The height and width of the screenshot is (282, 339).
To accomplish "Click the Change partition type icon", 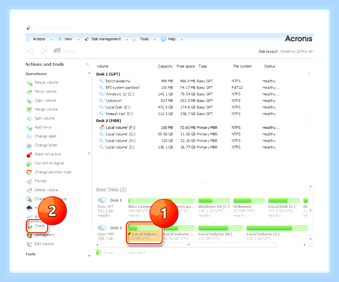I will pos(29,172).
